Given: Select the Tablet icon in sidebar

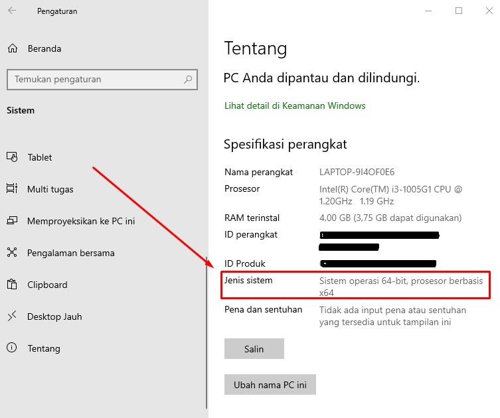Looking at the screenshot, I should pyautogui.click(x=12, y=157).
